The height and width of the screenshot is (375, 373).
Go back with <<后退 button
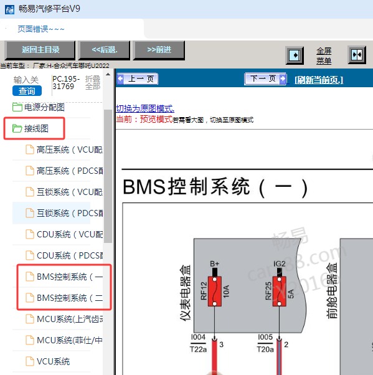coord(105,50)
